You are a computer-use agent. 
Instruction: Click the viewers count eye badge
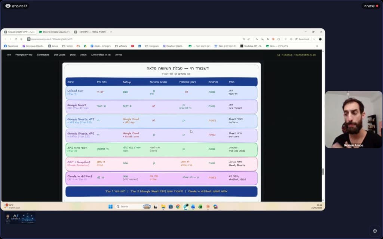[x=16, y=6]
